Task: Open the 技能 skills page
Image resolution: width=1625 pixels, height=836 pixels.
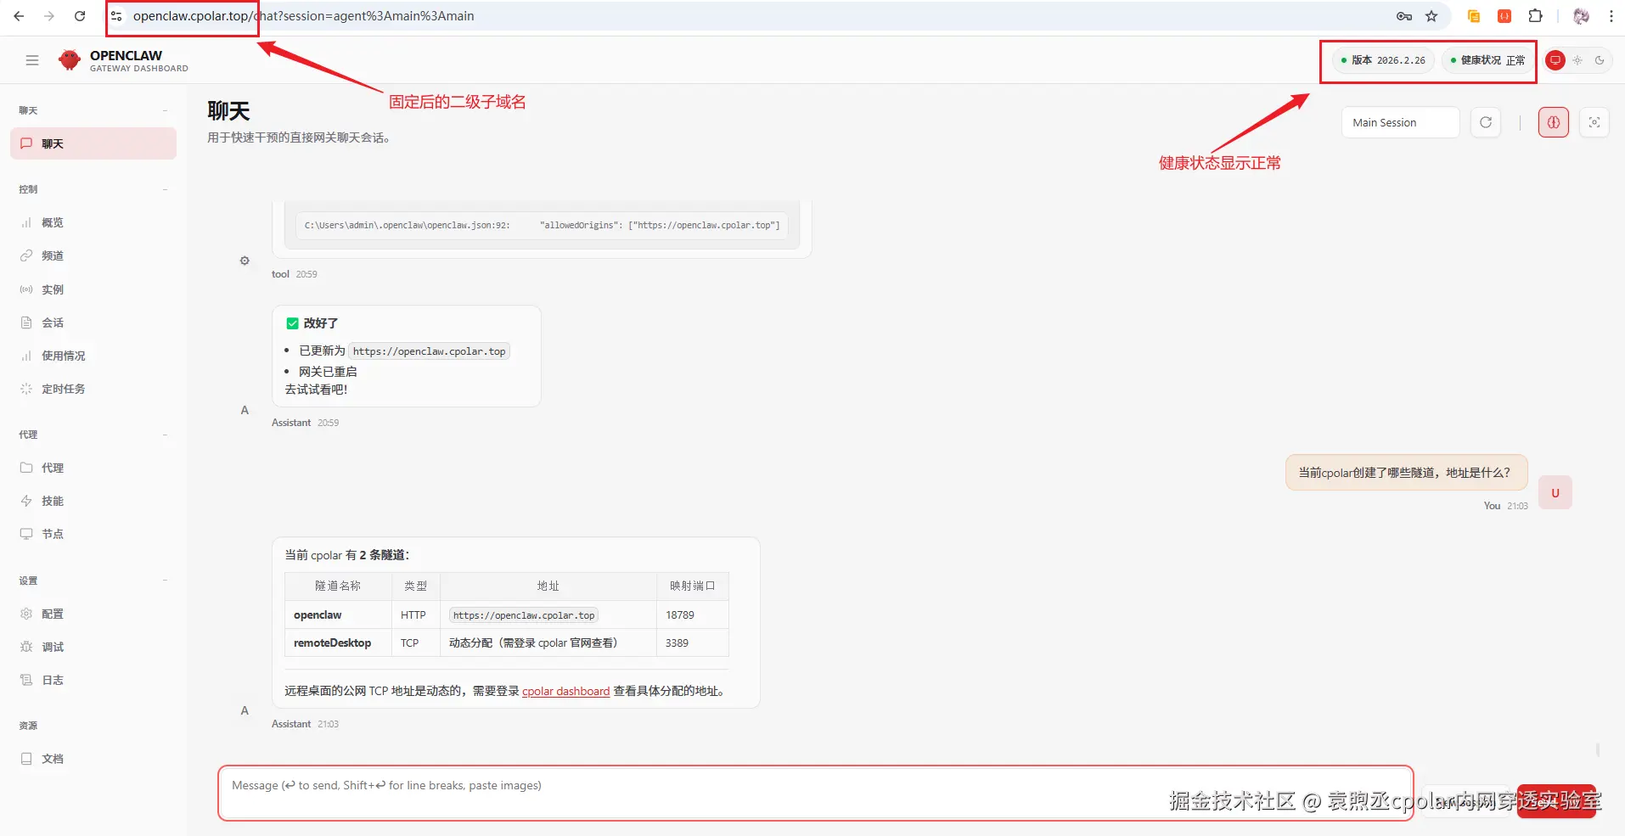Action: (x=93, y=501)
